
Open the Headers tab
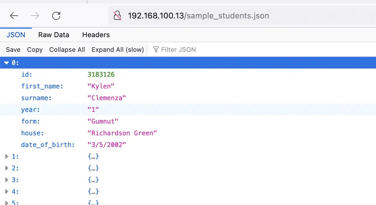click(x=96, y=35)
